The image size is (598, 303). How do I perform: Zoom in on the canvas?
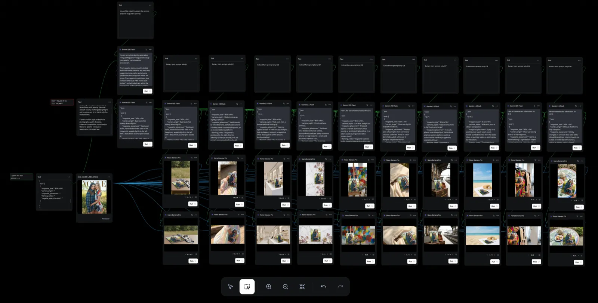click(x=269, y=287)
